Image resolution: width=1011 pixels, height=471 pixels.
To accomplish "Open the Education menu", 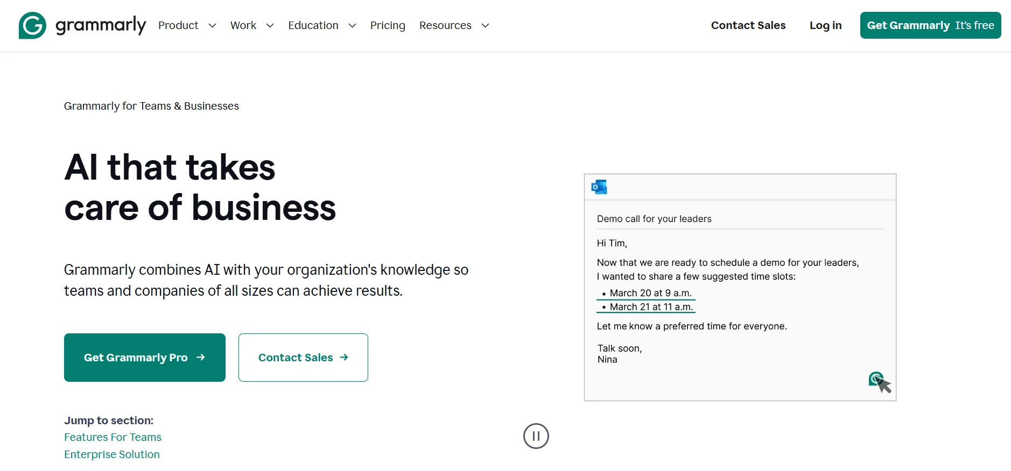I will [313, 25].
